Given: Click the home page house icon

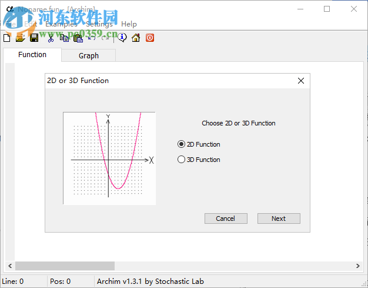Looking at the screenshot, I should coord(136,38).
